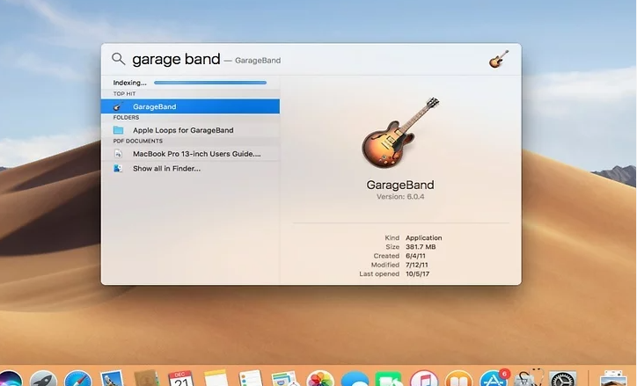
Task: Select the GarageBand top hit result
Action: (190, 106)
